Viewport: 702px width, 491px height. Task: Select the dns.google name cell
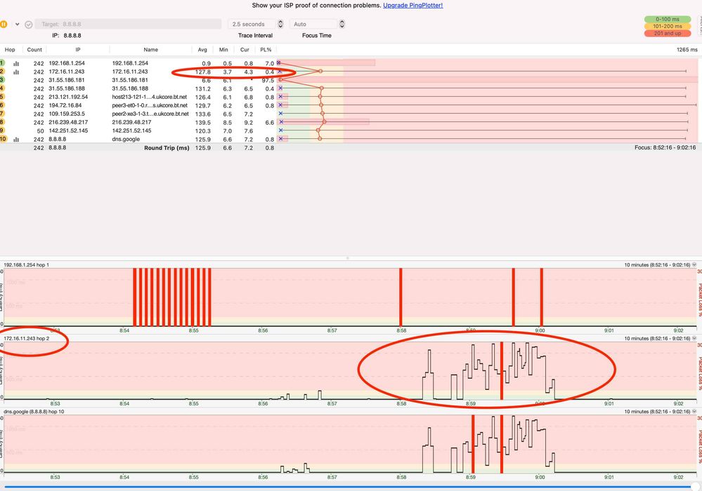point(126,140)
